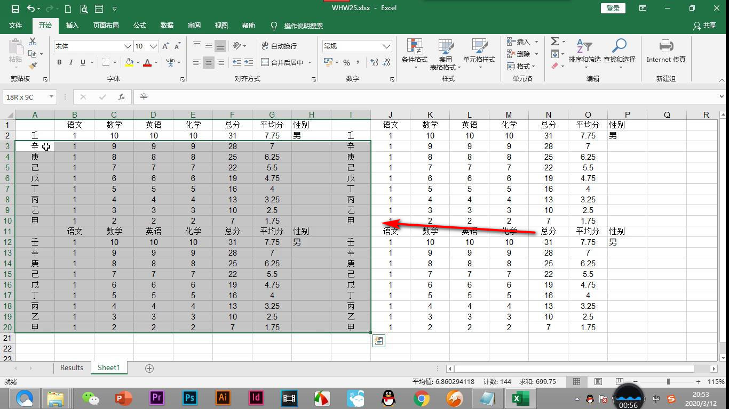
Task: Select the Results sheet tab
Action: pyautogui.click(x=72, y=368)
